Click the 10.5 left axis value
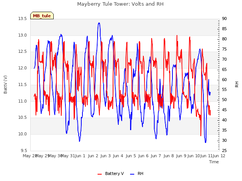 23,117
